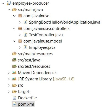Click the com.javainuse package icon
107x107 pixels.
click(x=20, y=16)
